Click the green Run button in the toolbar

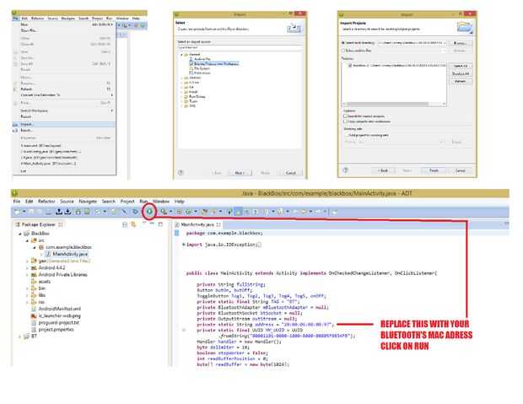(150, 211)
